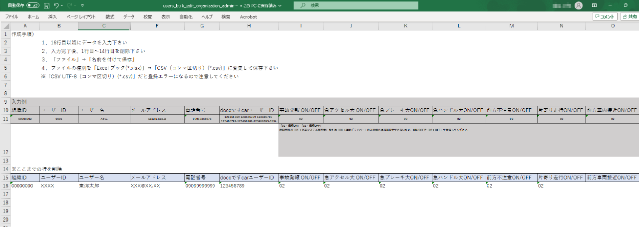
Task: Open the ファイル menu tab
Action: coord(11,16)
